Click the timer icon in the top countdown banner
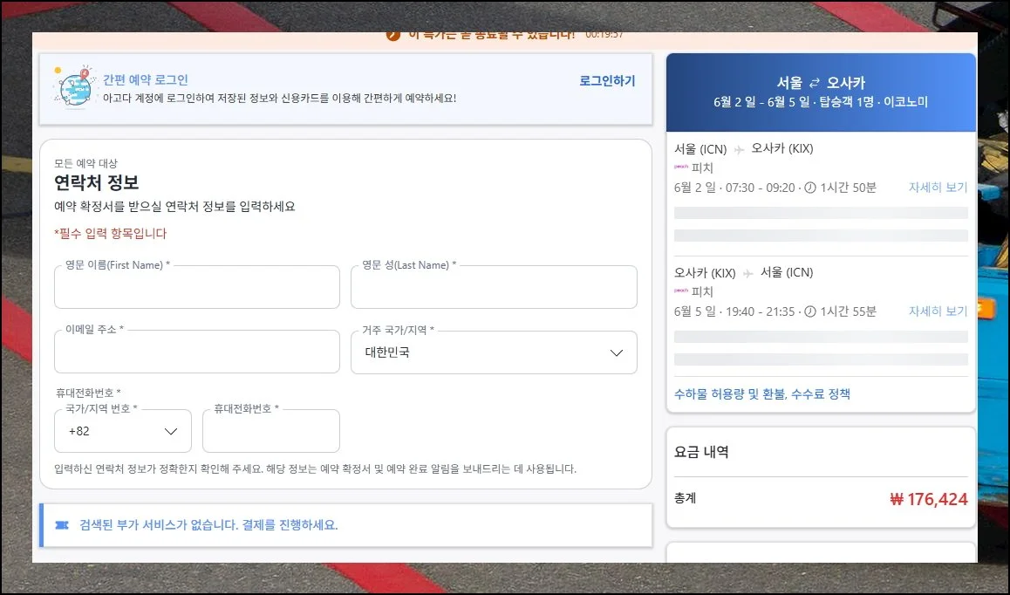 pyautogui.click(x=392, y=35)
